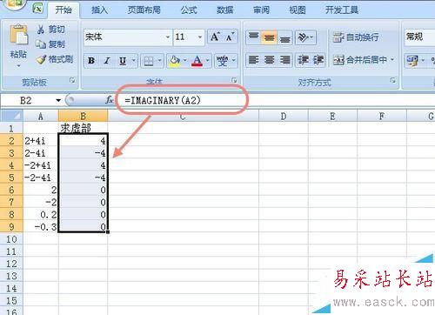
Task: Open font color dropdown arrow
Action: pos(207,61)
